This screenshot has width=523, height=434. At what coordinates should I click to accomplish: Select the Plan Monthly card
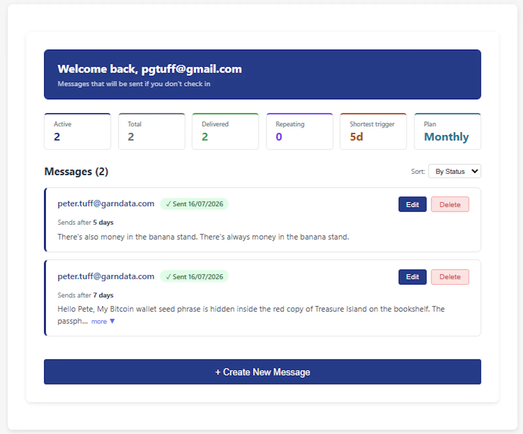click(447, 131)
